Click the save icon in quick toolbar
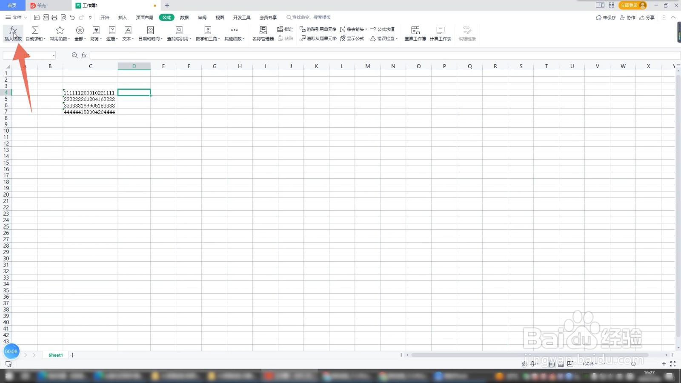This screenshot has height=383, width=681. [37, 17]
